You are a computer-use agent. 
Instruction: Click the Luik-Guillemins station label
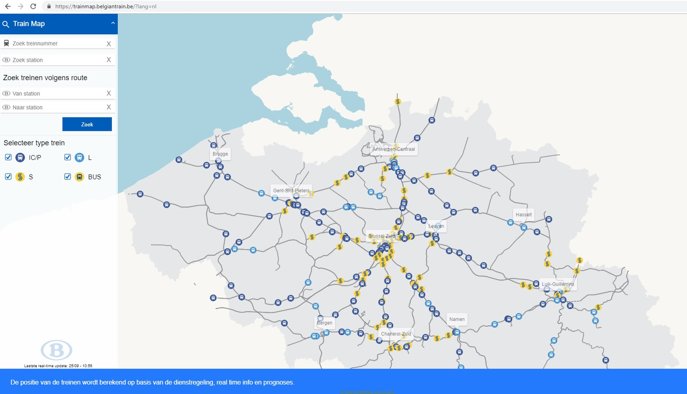click(557, 284)
